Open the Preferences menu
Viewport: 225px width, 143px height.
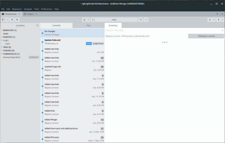(47, 9)
